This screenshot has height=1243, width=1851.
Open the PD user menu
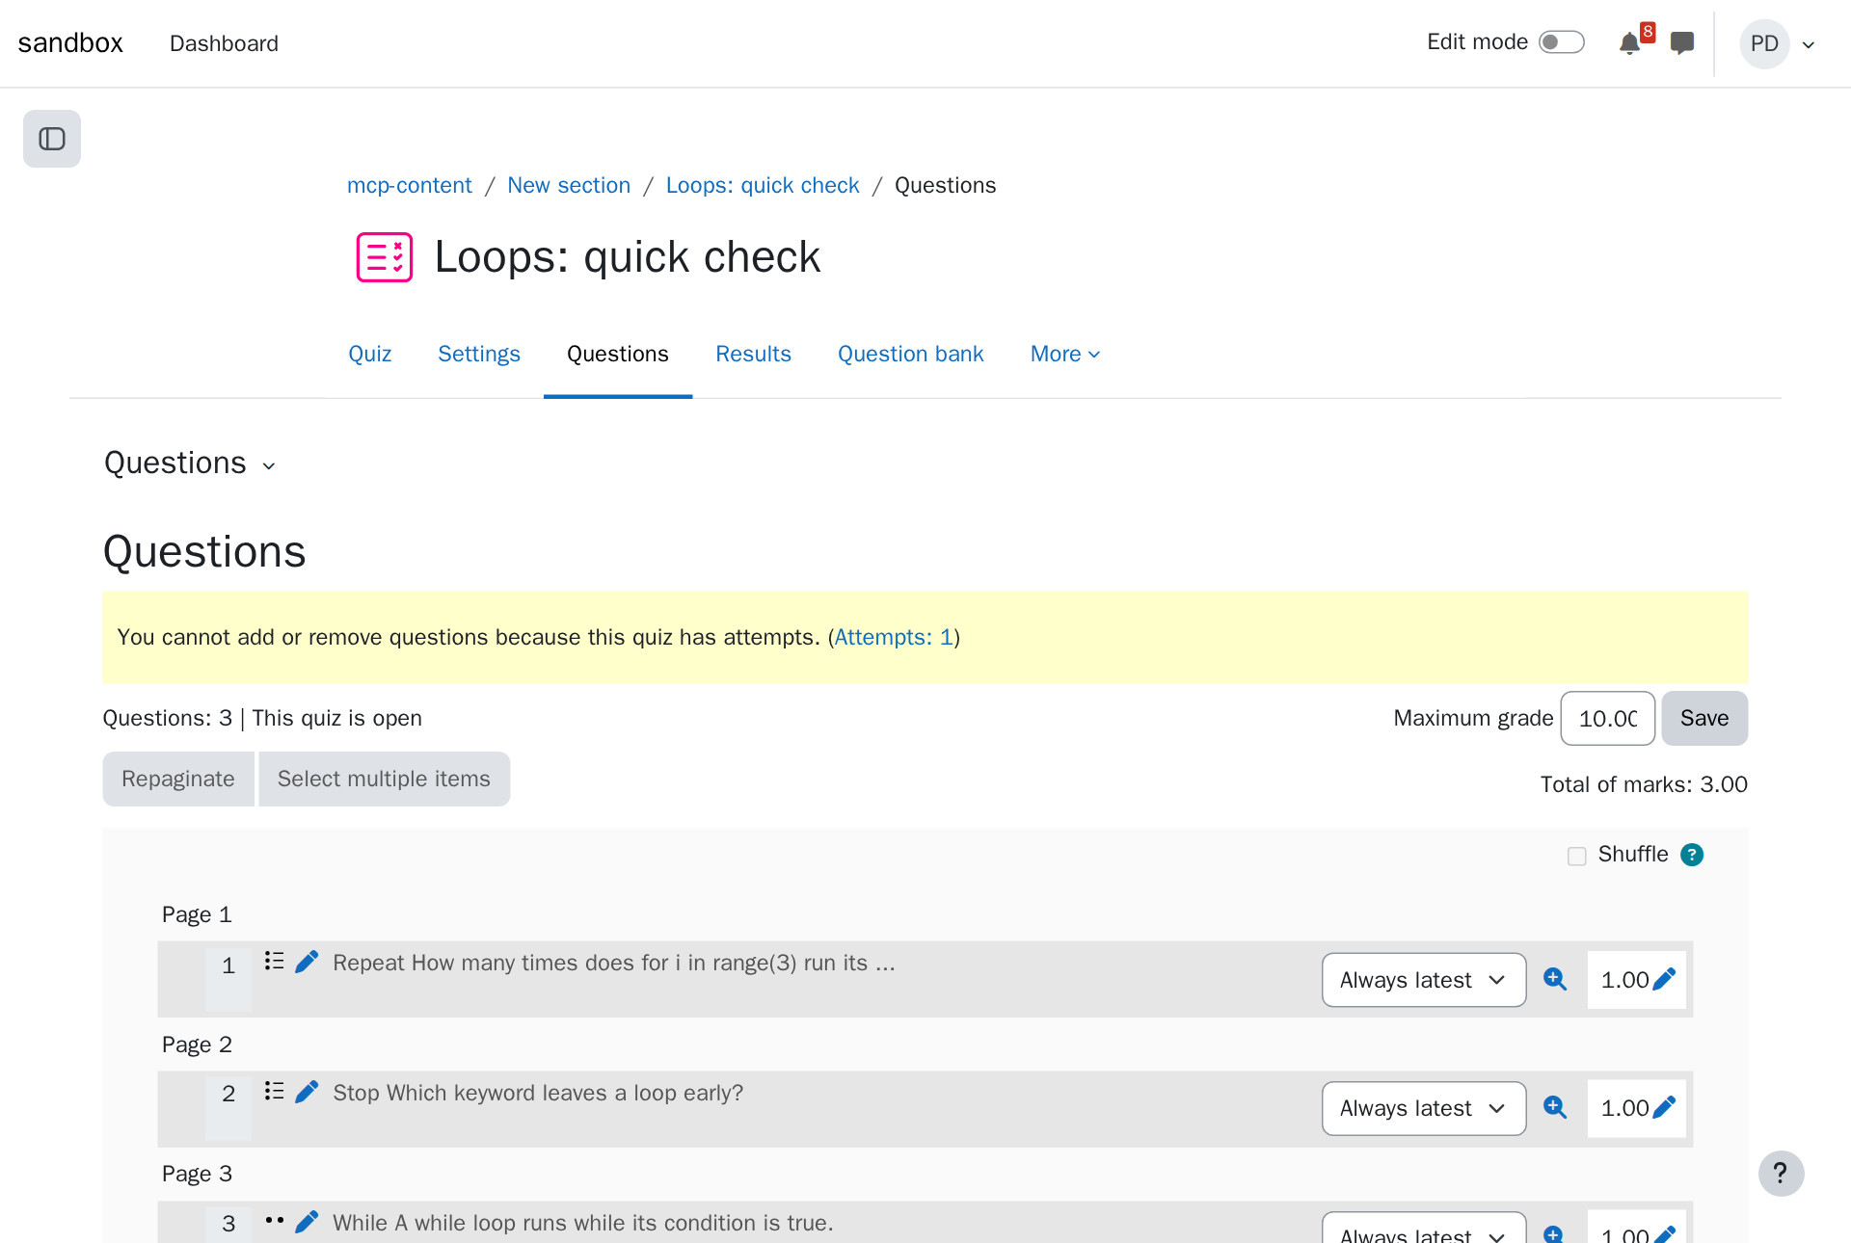(x=1779, y=43)
